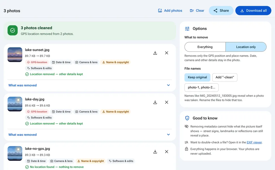The image size is (275, 170).
Task: Click Camera & lens tag on lake-sunset.jpg
Action: coord(87,62)
